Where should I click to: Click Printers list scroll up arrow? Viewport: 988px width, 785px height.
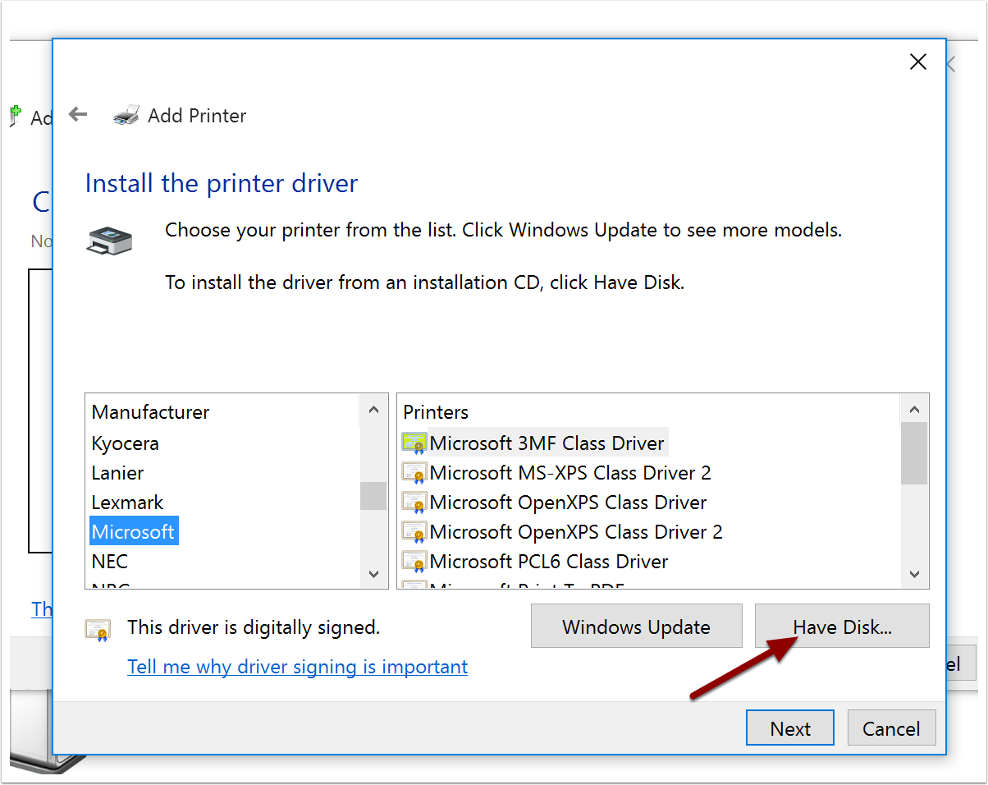tap(914, 409)
